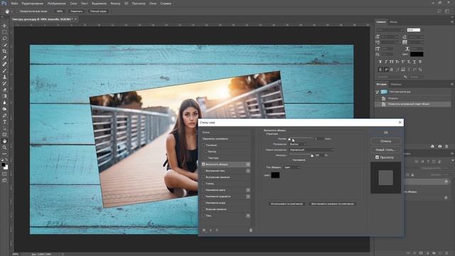The width and height of the screenshot is (455, 256).
Task: Open Тип обводки fill type dropdown
Action: pyautogui.click(x=291, y=168)
